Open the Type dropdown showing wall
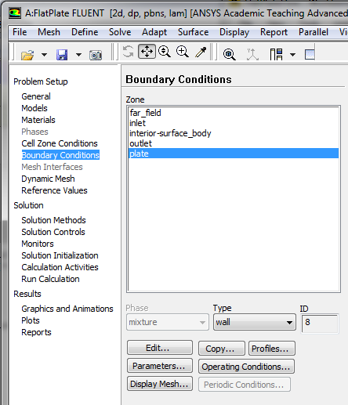 [255, 322]
